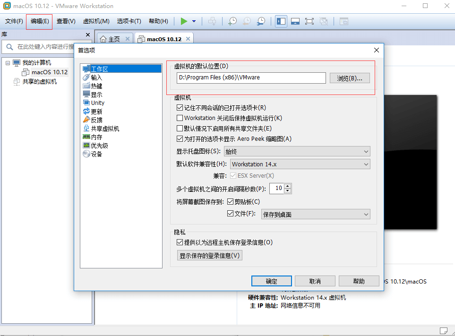Image resolution: width=455 pixels, height=336 pixels.
Task: Toggle Aero Peek 缩略图 checkbox
Action: pos(180,138)
